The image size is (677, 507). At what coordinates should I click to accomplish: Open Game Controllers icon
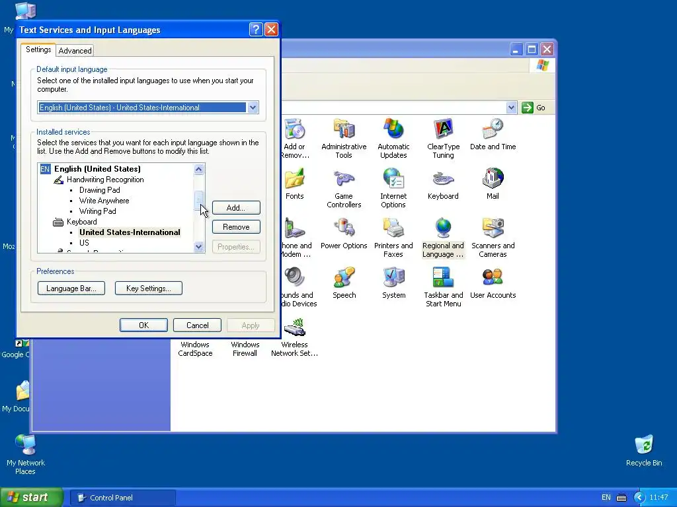[x=344, y=188]
